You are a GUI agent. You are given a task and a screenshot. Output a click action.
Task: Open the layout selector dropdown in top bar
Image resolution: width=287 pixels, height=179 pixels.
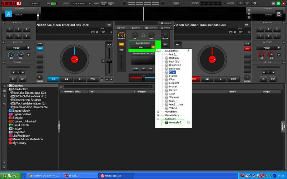pos(89,4)
